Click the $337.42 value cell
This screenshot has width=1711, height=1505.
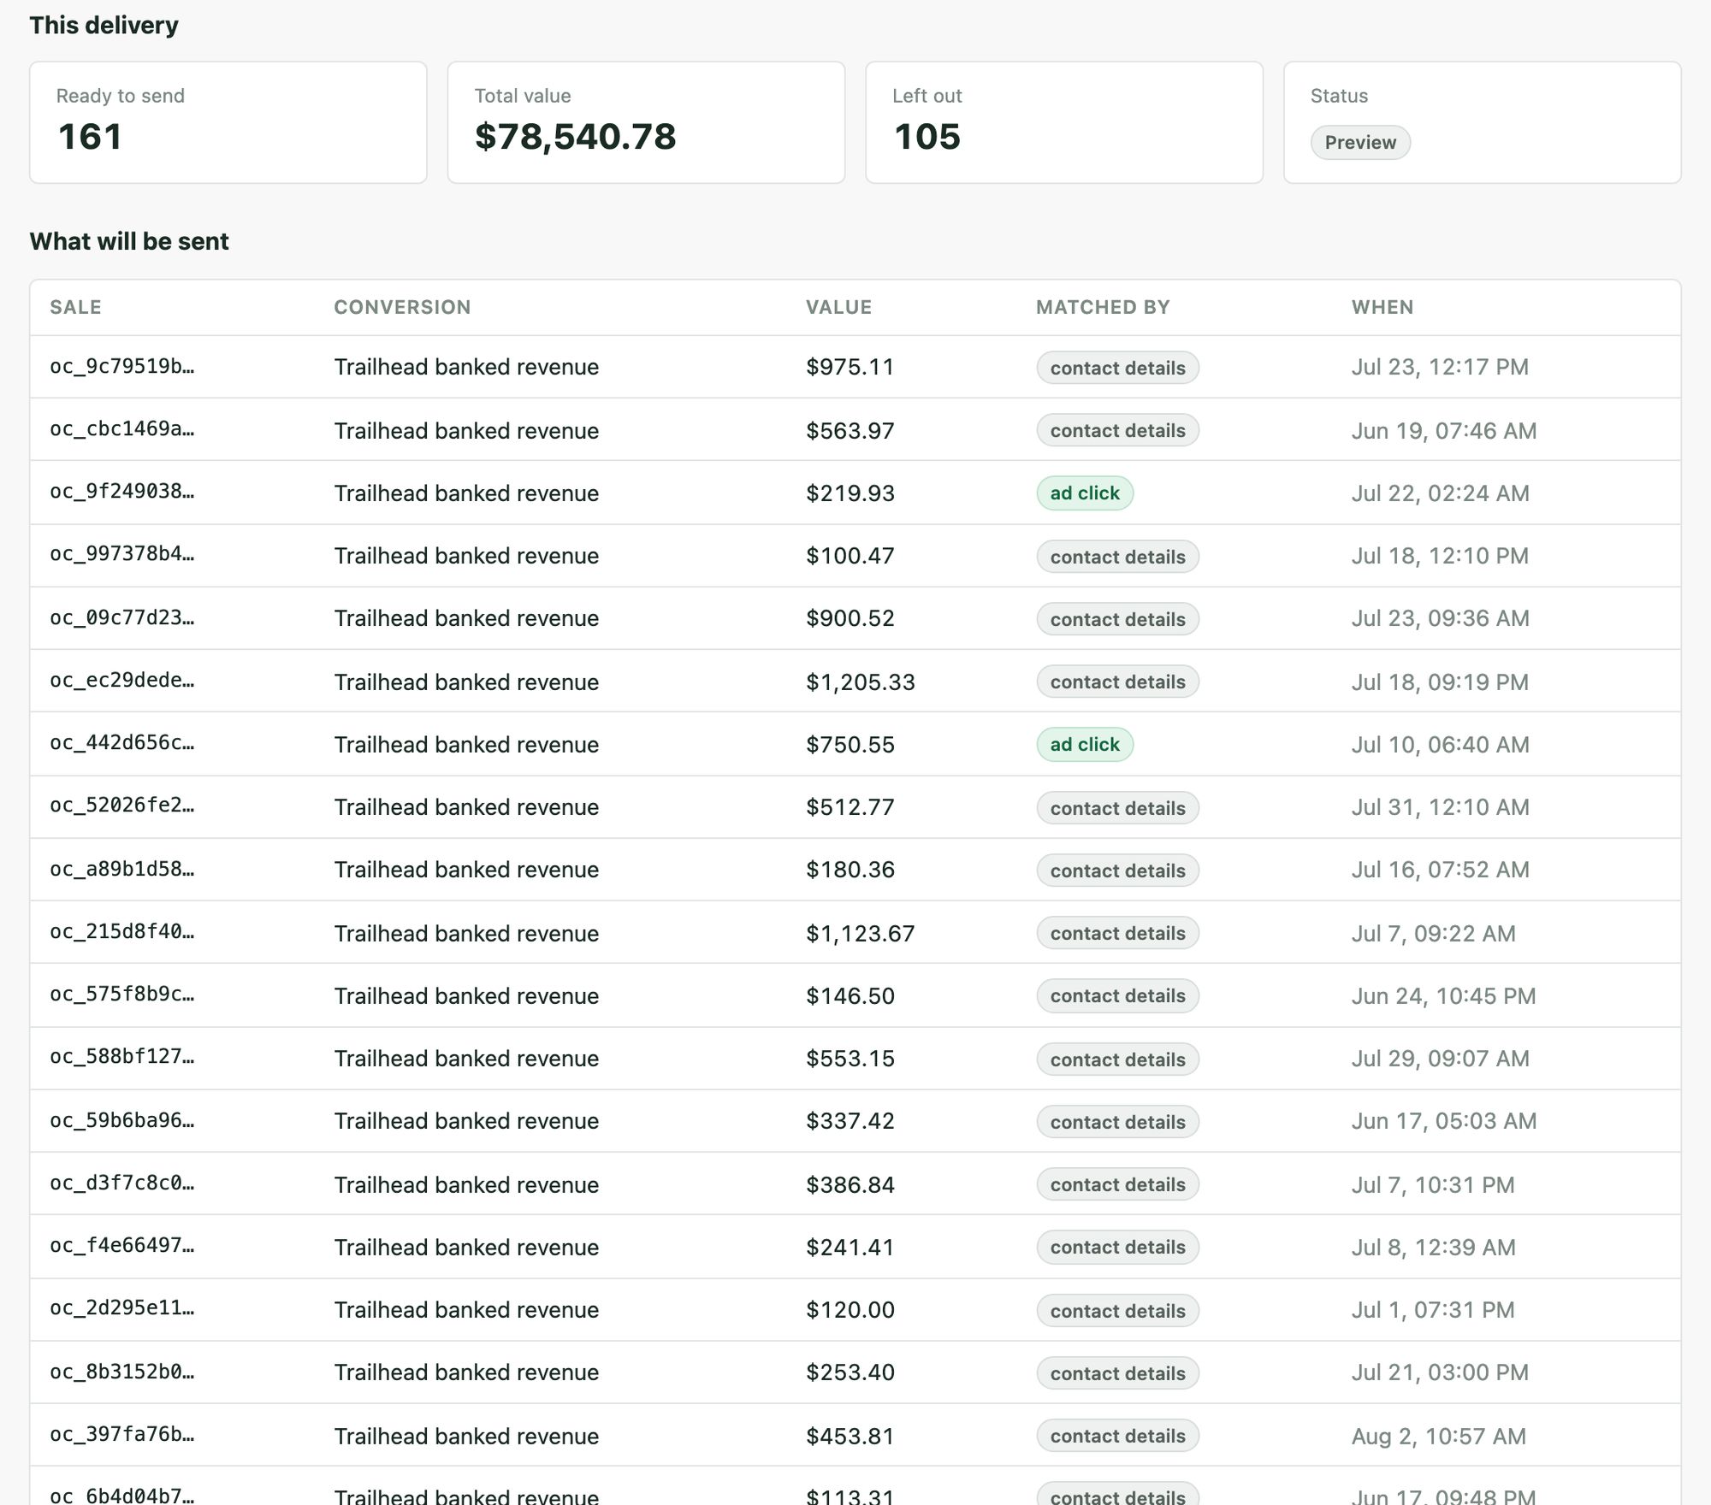click(850, 1121)
